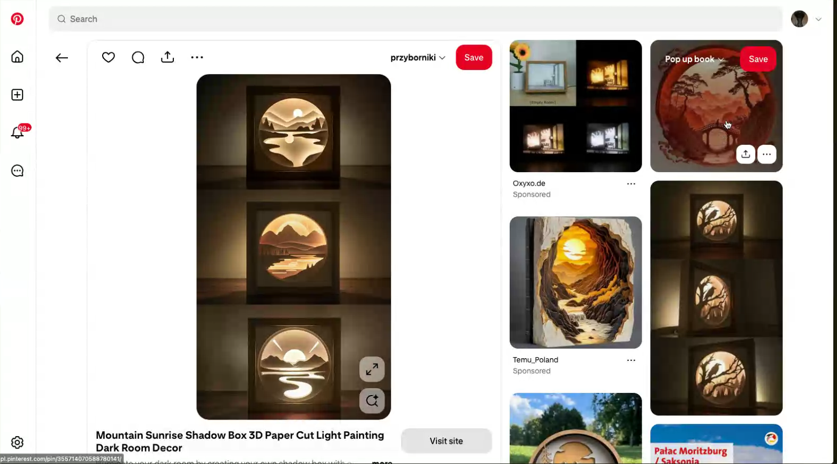Click the Temu_Poland advertiser name

[x=535, y=360]
